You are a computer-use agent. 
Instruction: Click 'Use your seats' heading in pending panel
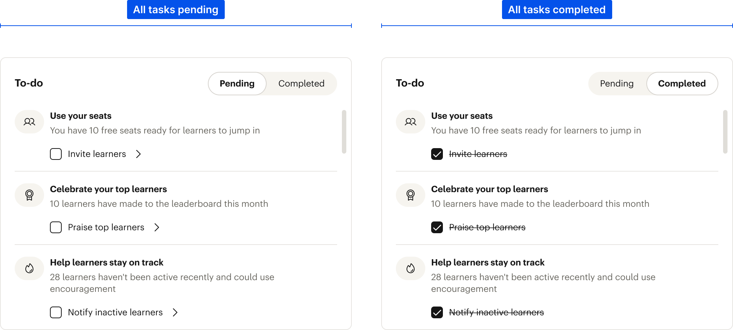pyautogui.click(x=81, y=116)
